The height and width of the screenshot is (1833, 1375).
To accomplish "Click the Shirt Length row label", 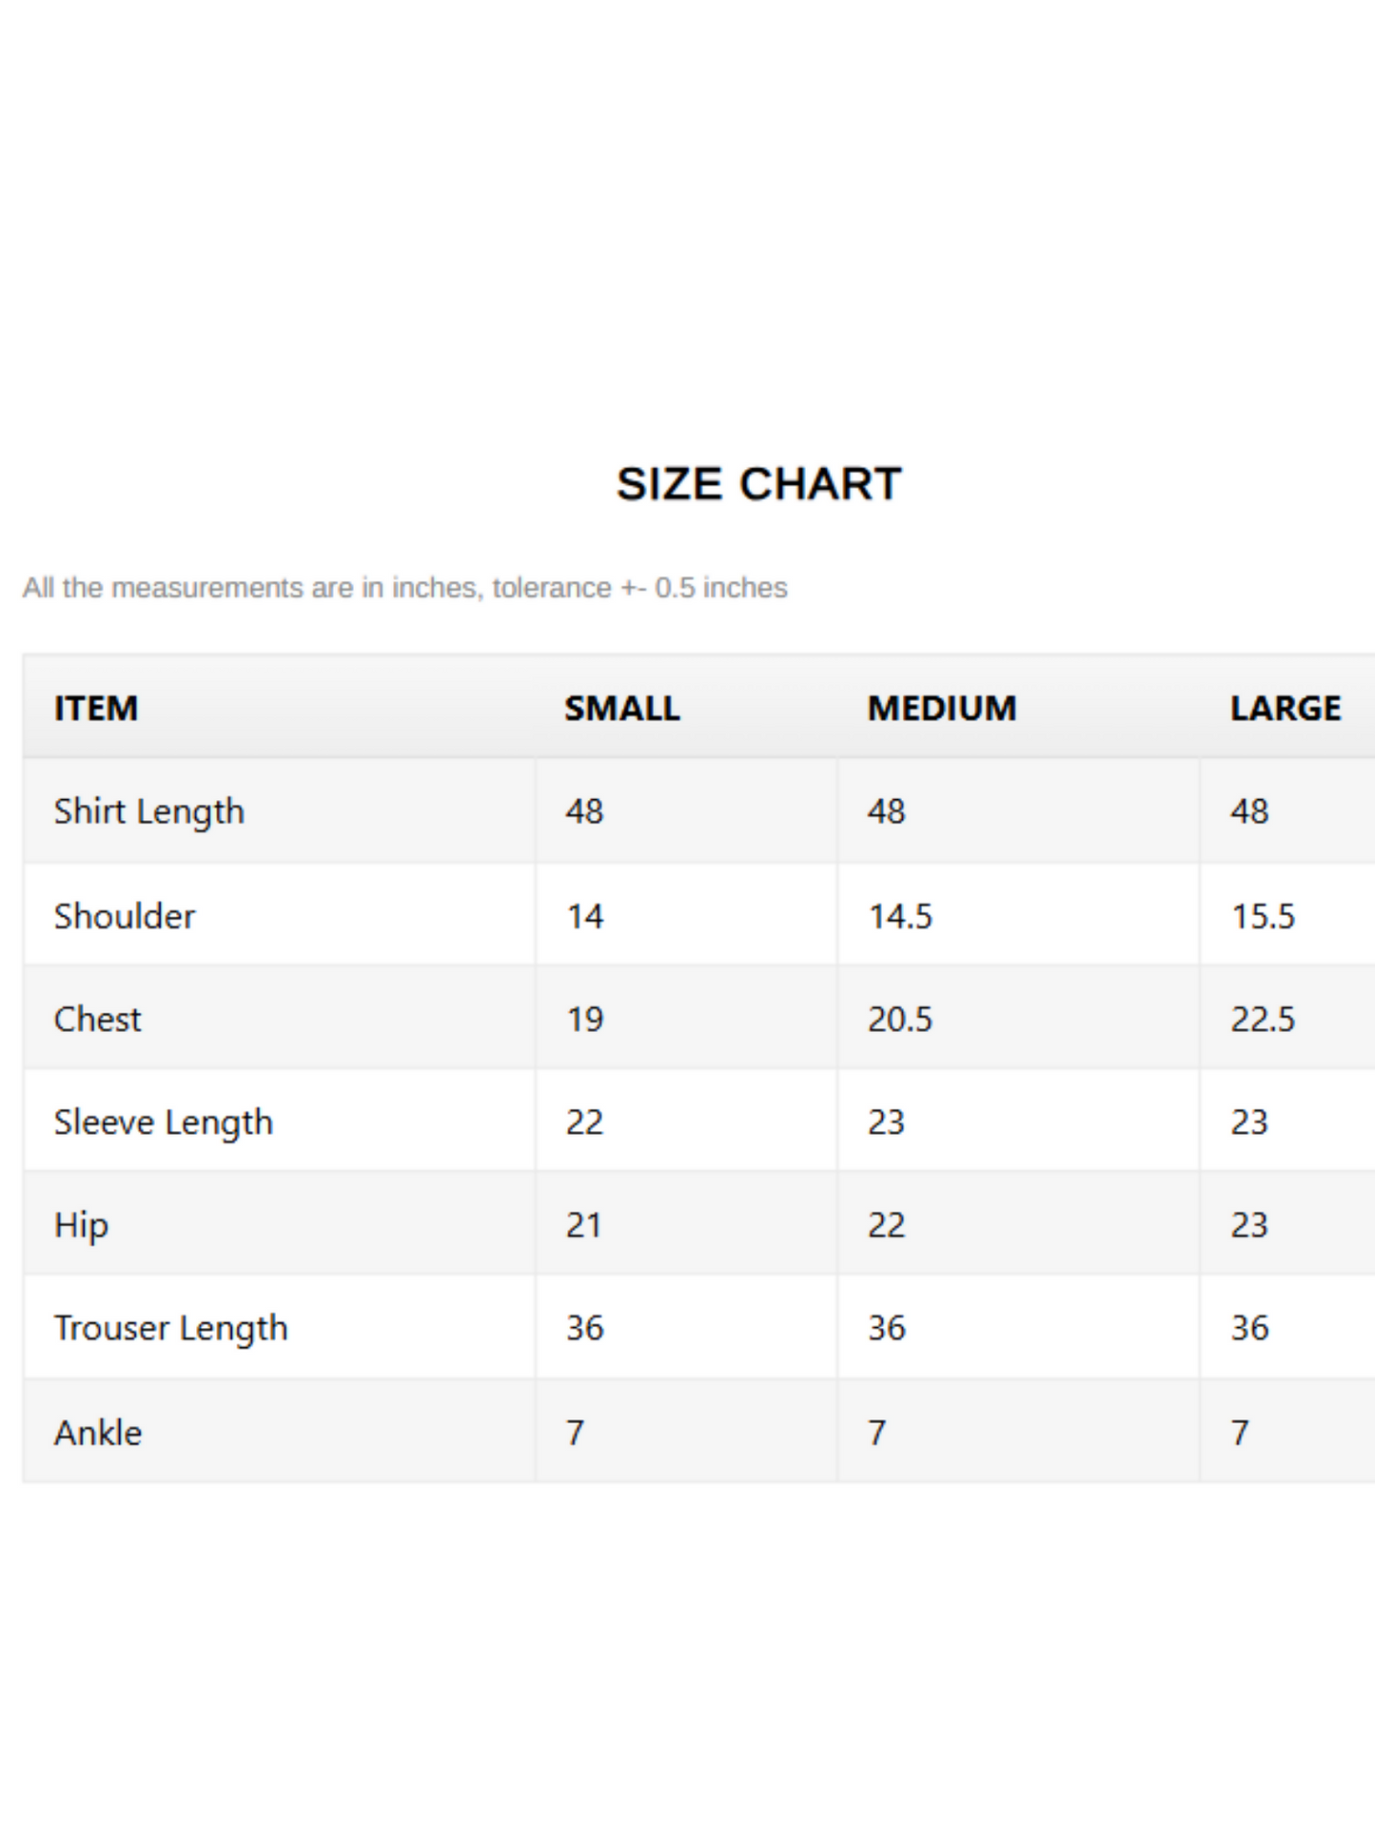I will click(x=149, y=812).
